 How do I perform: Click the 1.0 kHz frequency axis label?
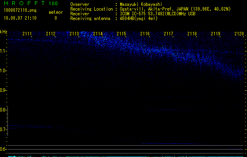click(x=3, y=71)
